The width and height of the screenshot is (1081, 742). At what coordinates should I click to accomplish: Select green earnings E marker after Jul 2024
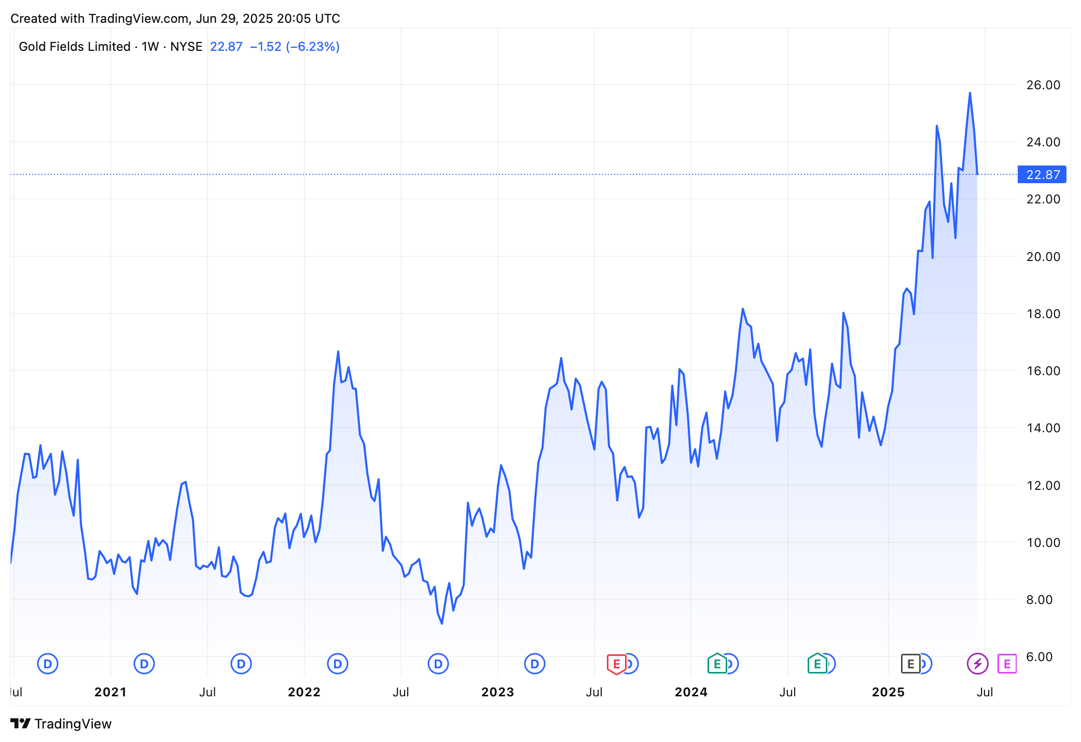[817, 664]
